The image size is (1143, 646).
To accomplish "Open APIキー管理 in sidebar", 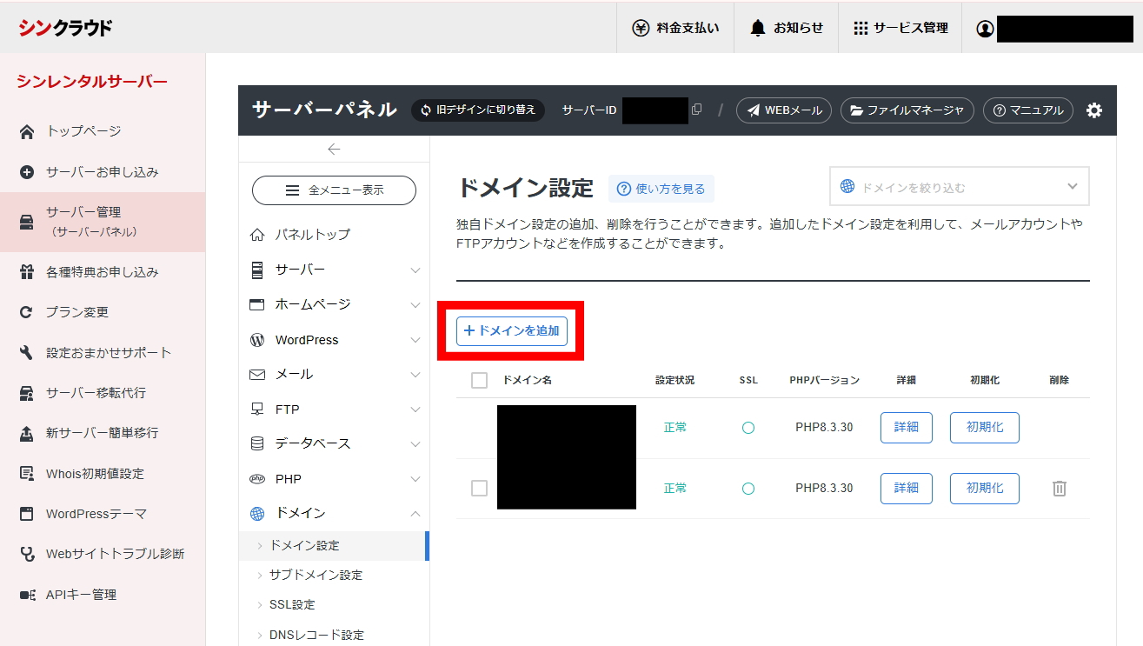I will click(103, 595).
